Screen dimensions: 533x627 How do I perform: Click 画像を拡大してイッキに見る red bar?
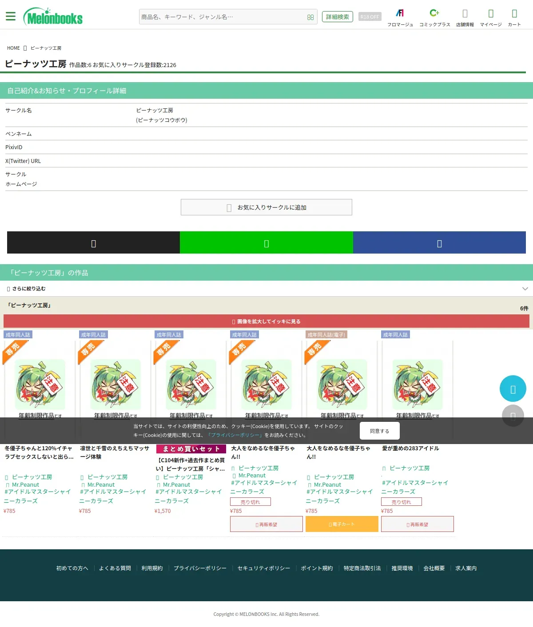(x=266, y=321)
